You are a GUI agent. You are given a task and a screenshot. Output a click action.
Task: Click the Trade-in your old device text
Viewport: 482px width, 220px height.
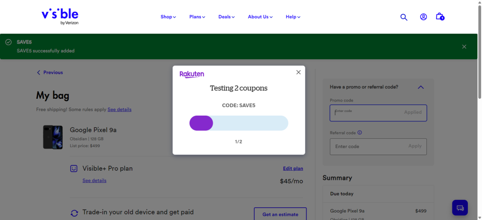coord(138,212)
